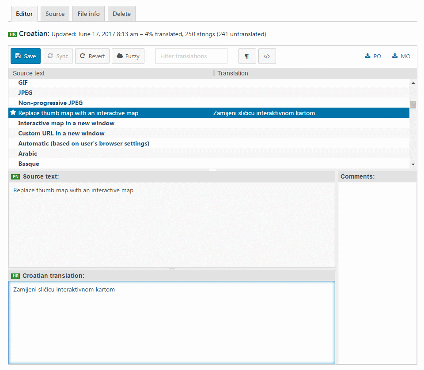Screen dimensions: 424x370
Task: Save the current translation
Action: coord(25,56)
